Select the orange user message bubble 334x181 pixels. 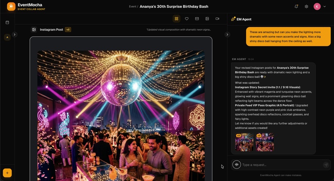pyautogui.click(x=288, y=36)
